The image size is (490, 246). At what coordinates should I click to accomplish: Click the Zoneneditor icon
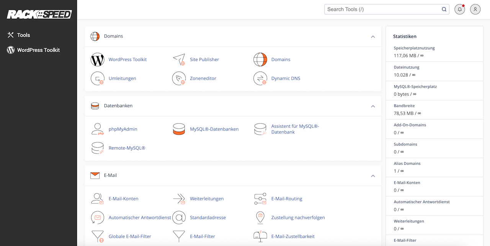tap(179, 78)
